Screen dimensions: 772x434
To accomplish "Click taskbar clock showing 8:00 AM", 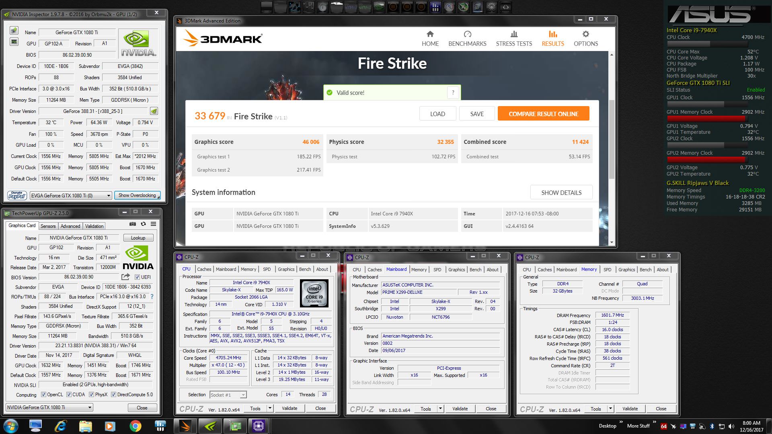I will [751, 426].
